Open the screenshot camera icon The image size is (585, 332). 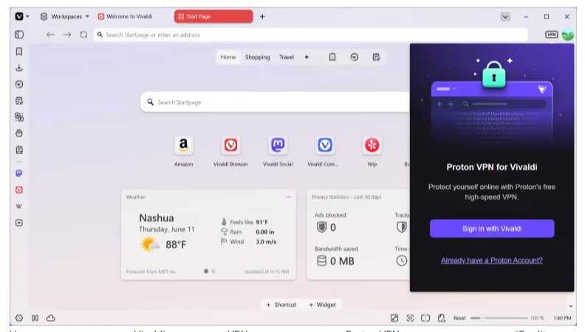click(x=410, y=318)
